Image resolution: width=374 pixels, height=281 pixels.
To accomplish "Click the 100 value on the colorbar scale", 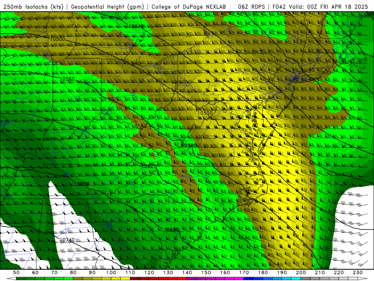I will pos(111,273).
